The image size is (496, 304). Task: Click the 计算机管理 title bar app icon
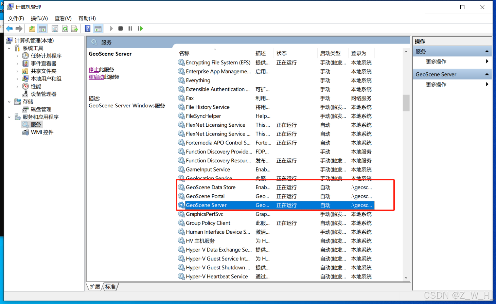click(11, 7)
